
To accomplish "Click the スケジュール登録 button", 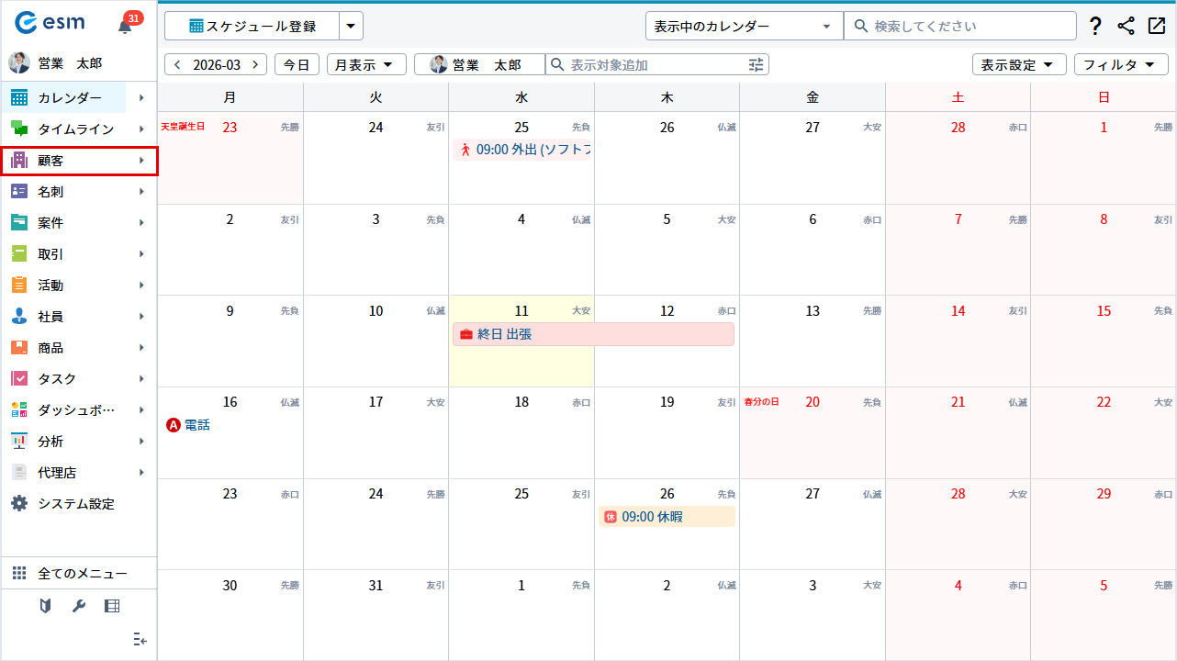I will (x=252, y=27).
